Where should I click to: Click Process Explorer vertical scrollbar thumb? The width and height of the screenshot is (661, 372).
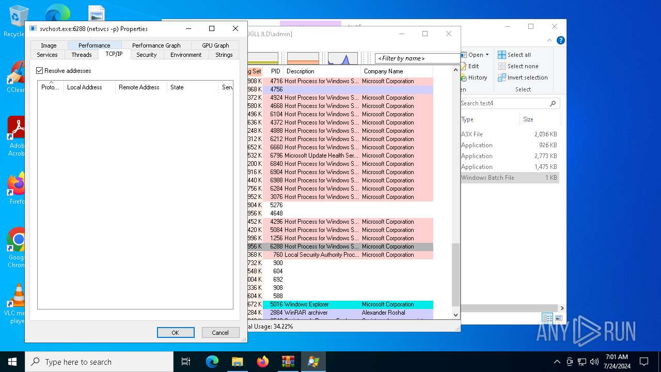455,275
